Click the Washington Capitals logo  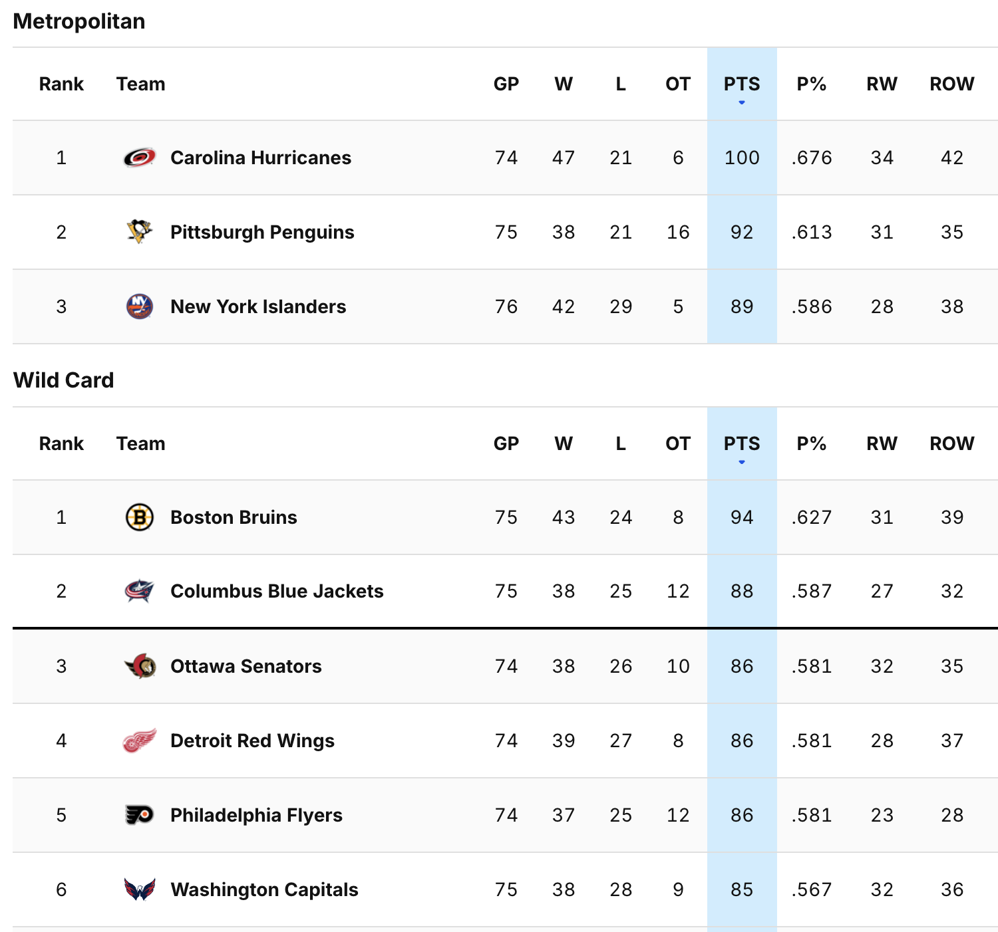click(140, 889)
